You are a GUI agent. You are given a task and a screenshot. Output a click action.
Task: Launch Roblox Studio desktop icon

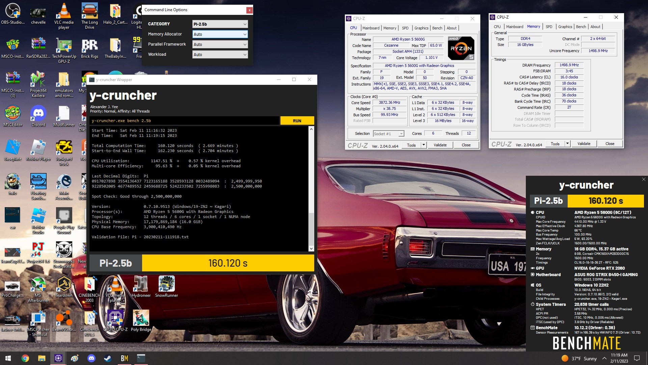point(38,221)
